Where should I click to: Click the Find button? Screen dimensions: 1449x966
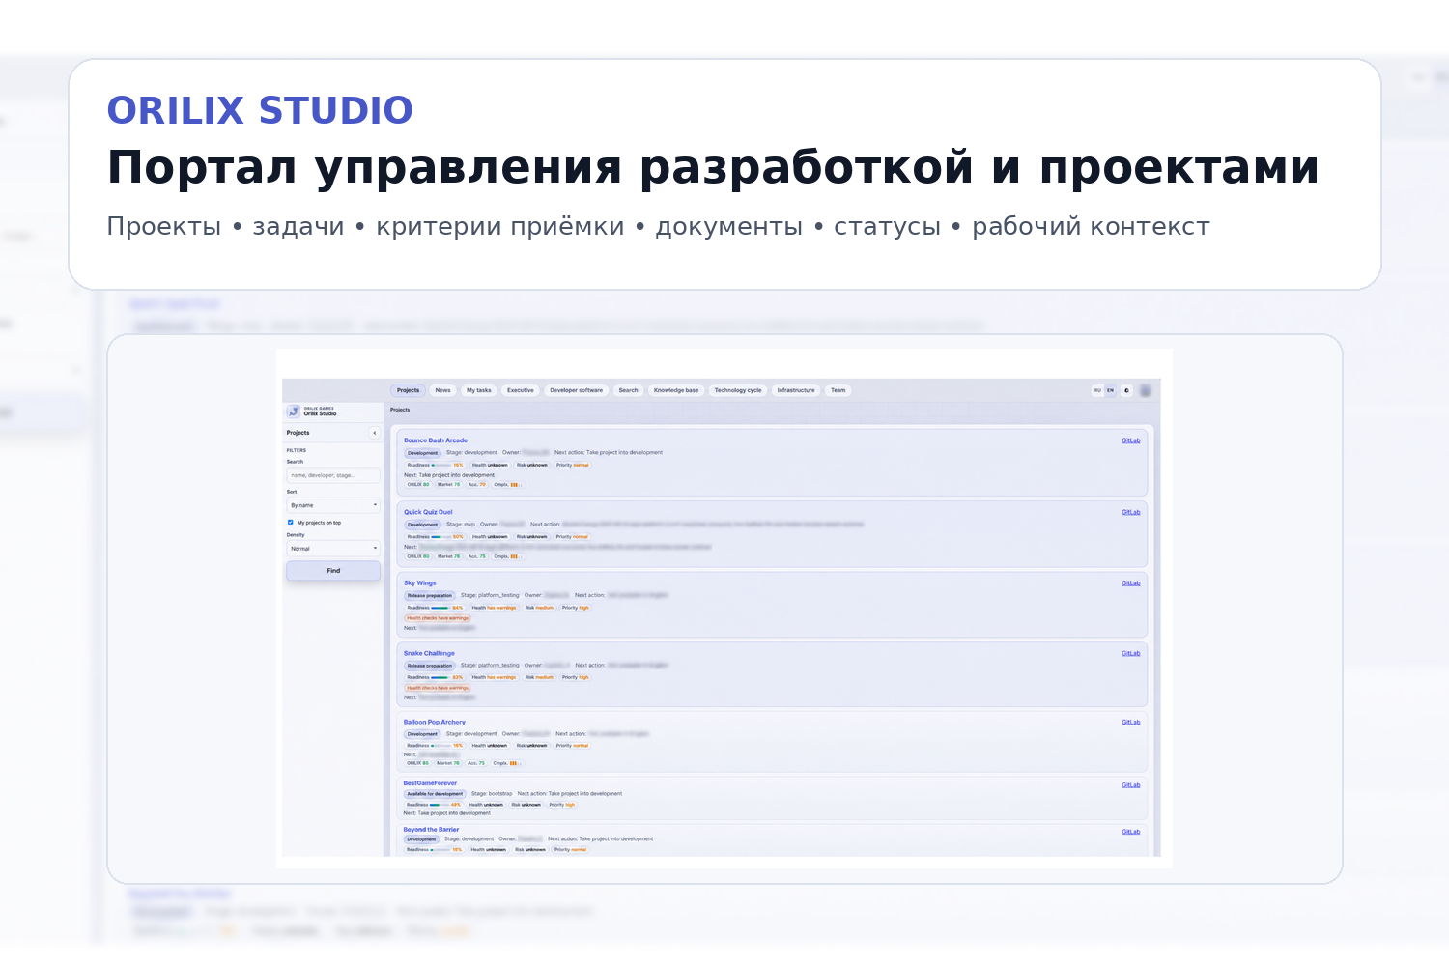click(x=333, y=571)
